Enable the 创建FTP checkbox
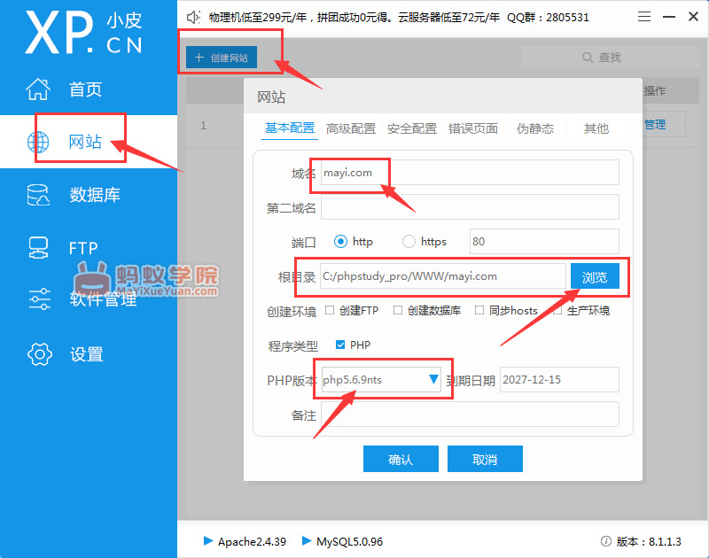709x558 pixels. [330, 311]
